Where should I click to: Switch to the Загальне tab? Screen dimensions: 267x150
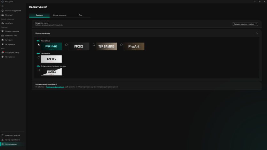pos(39,15)
